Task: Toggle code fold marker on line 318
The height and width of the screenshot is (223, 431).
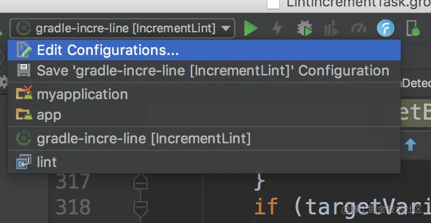Action: [x=140, y=206]
